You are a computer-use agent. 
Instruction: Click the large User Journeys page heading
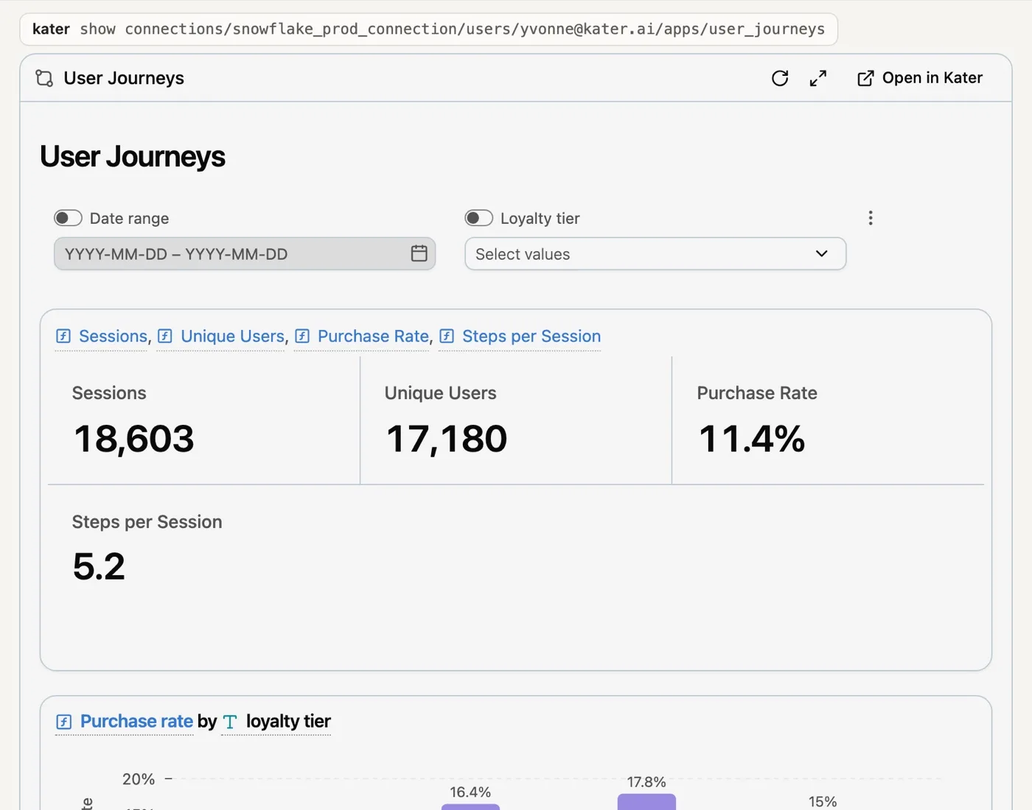(133, 157)
